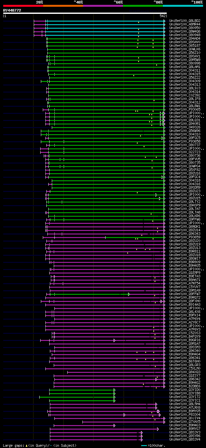The width and height of the screenshot is (206, 448).
Task: Click label UniRef100_P83304
Action: click(x=185, y=415)
